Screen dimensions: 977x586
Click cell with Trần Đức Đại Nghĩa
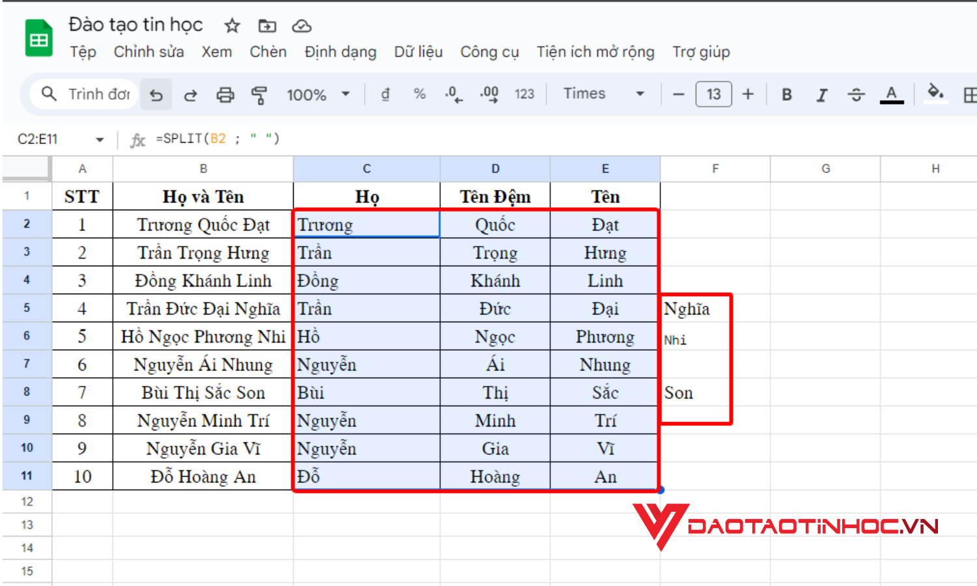pyautogui.click(x=203, y=309)
